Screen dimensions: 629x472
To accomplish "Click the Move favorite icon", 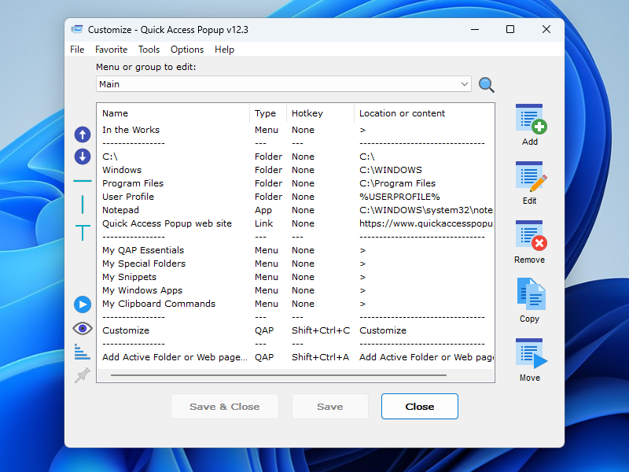I will [530, 353].
